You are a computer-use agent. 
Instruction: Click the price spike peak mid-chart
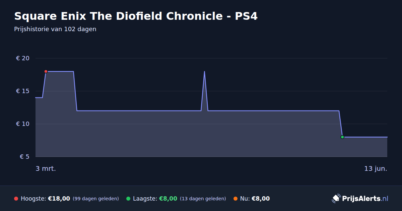coord(204,71)
